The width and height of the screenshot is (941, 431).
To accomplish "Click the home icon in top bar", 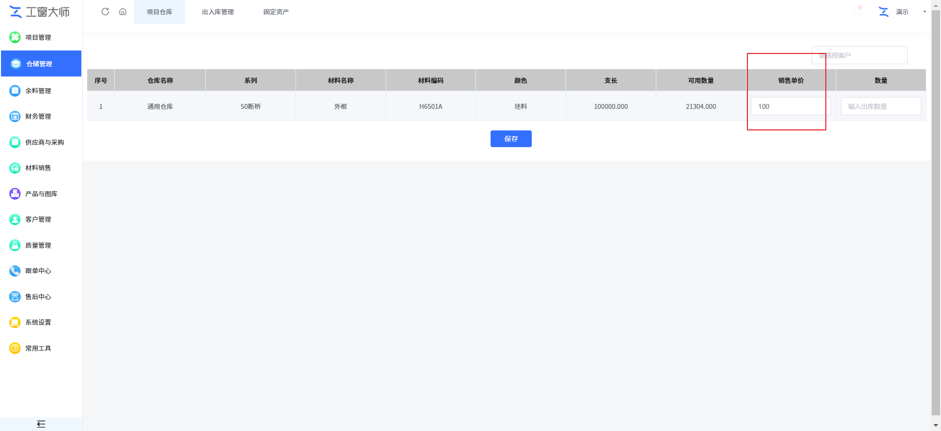I will pyautogui.click(x=123, y=12).
